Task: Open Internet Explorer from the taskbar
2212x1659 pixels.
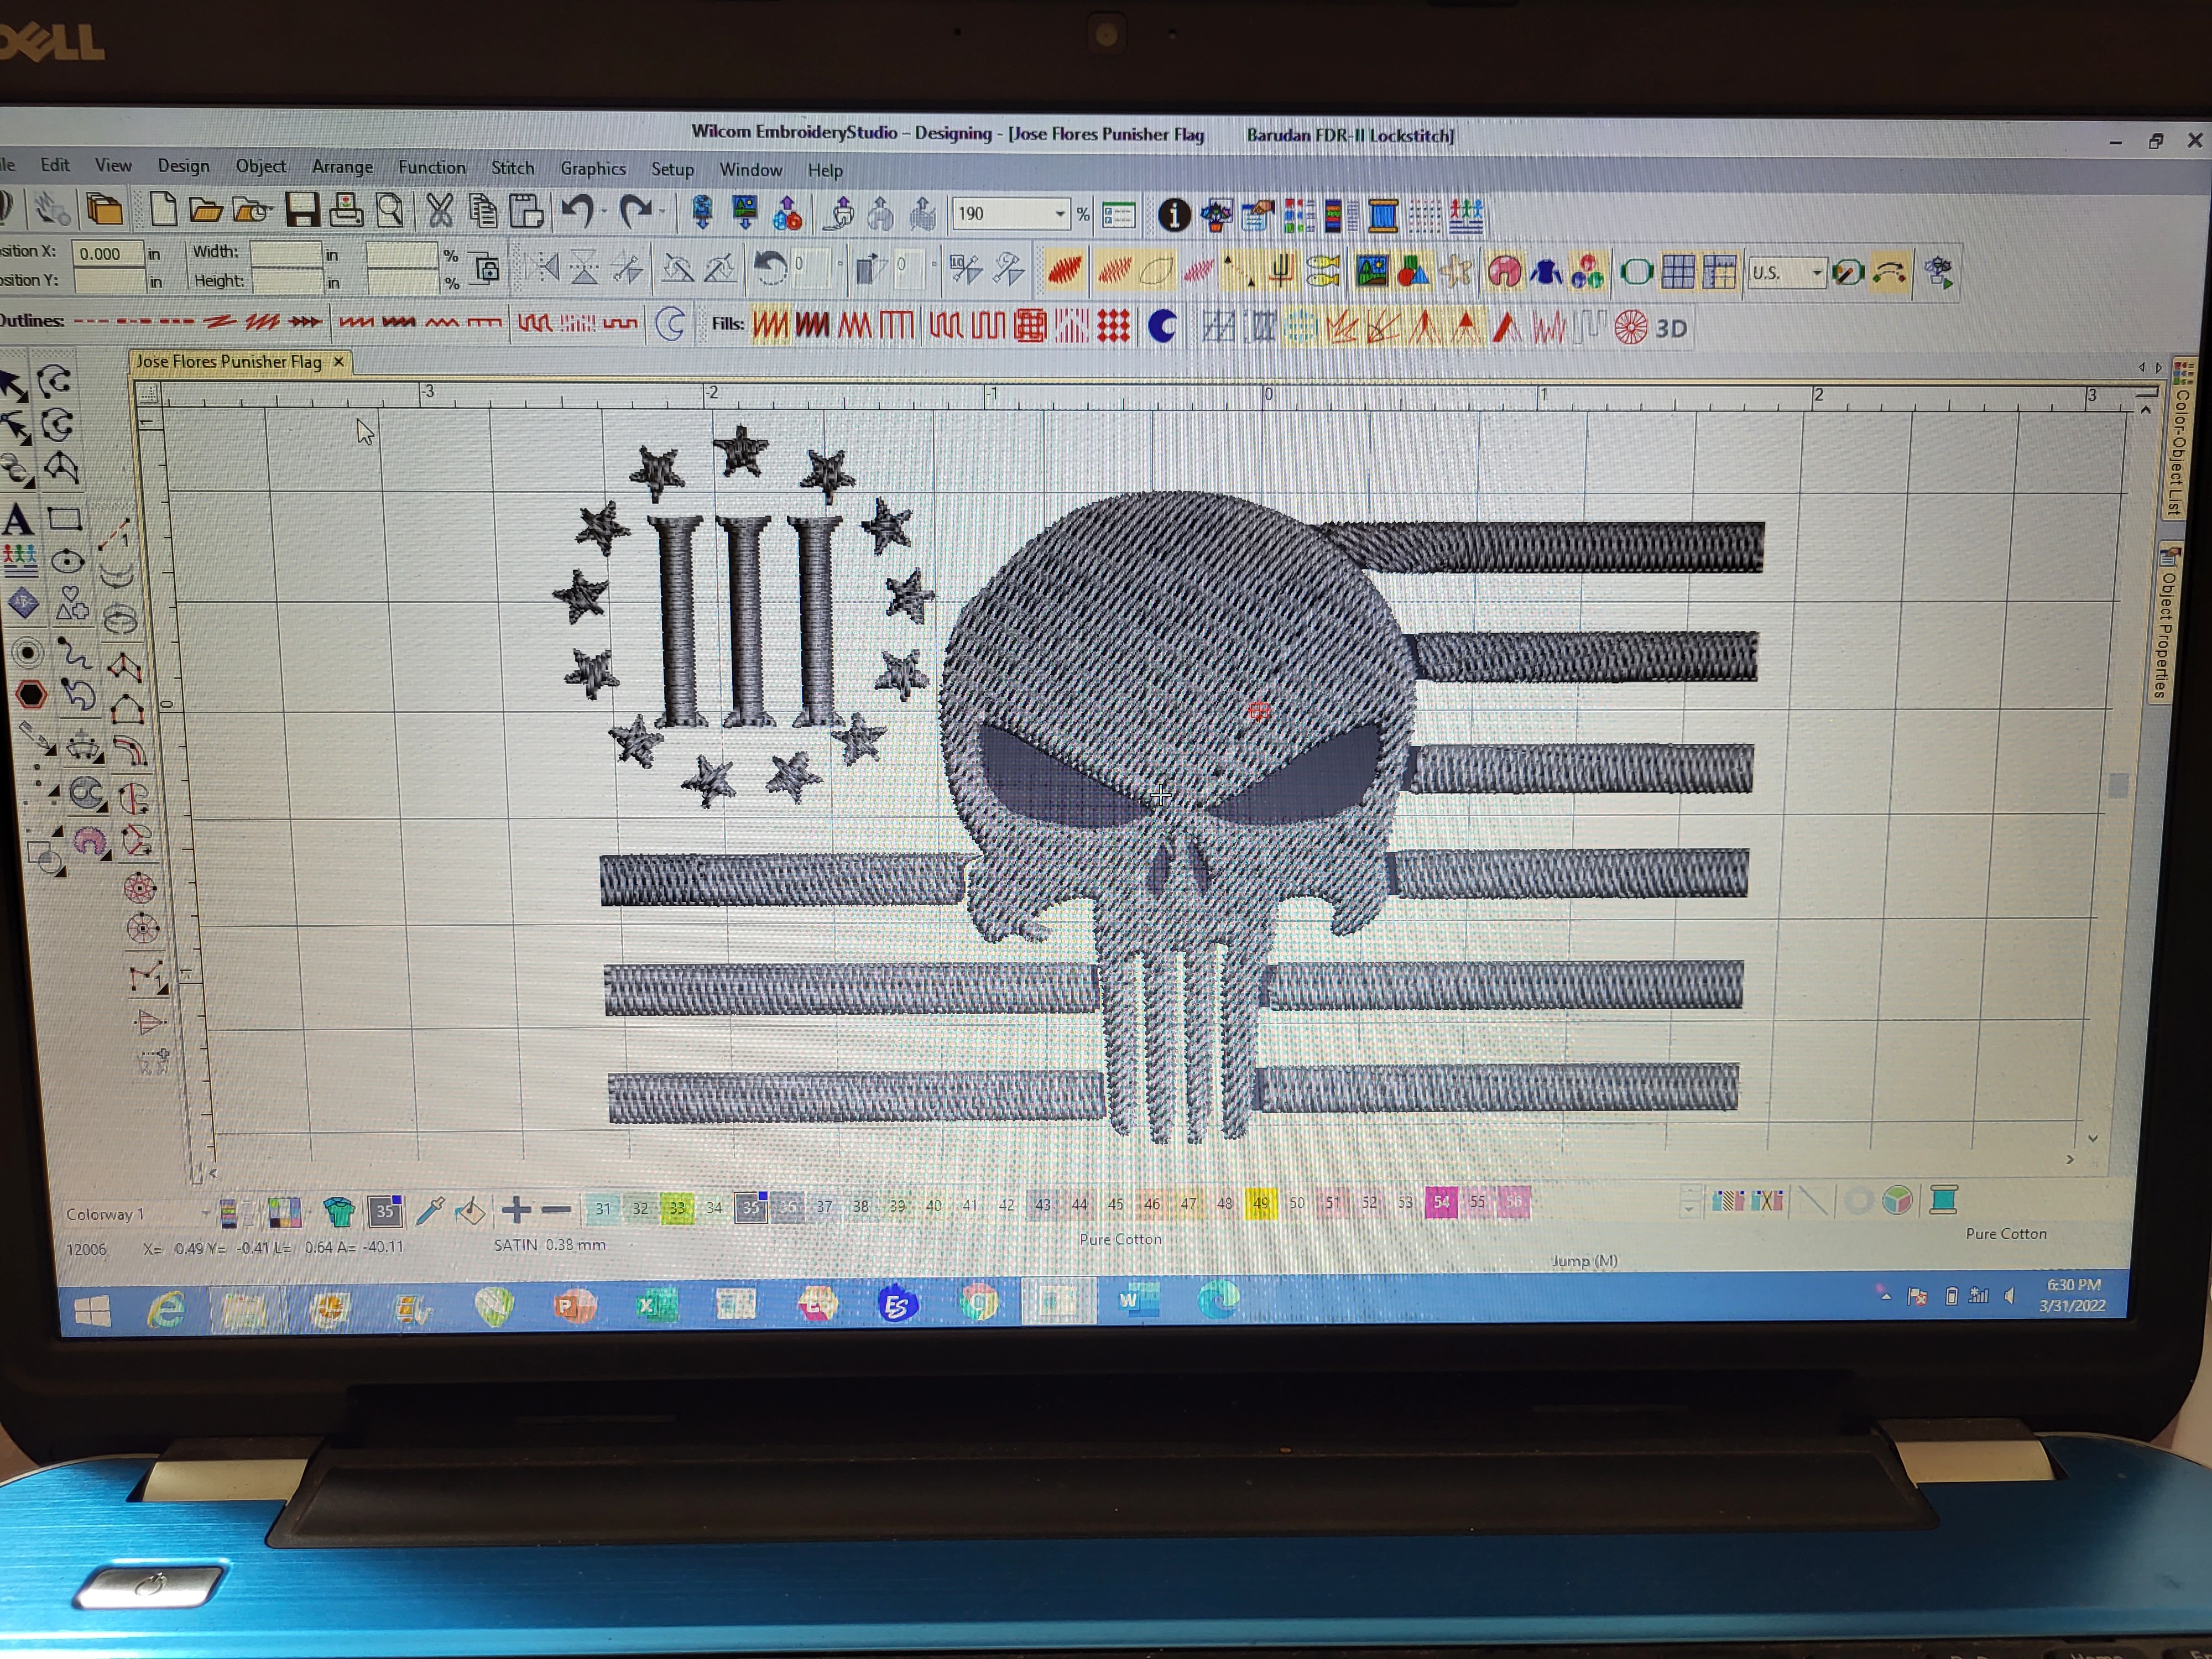Action: 165,1310
